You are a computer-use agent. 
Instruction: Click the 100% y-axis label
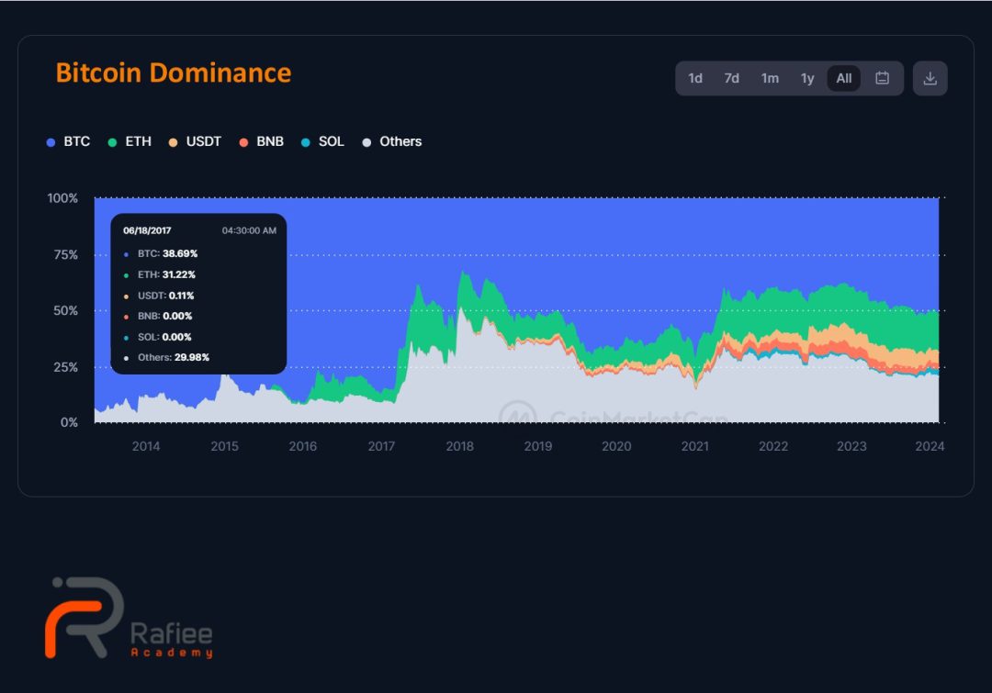click(62, 198)
